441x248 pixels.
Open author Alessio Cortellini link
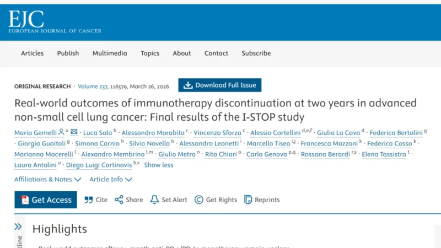pos(275,133)
